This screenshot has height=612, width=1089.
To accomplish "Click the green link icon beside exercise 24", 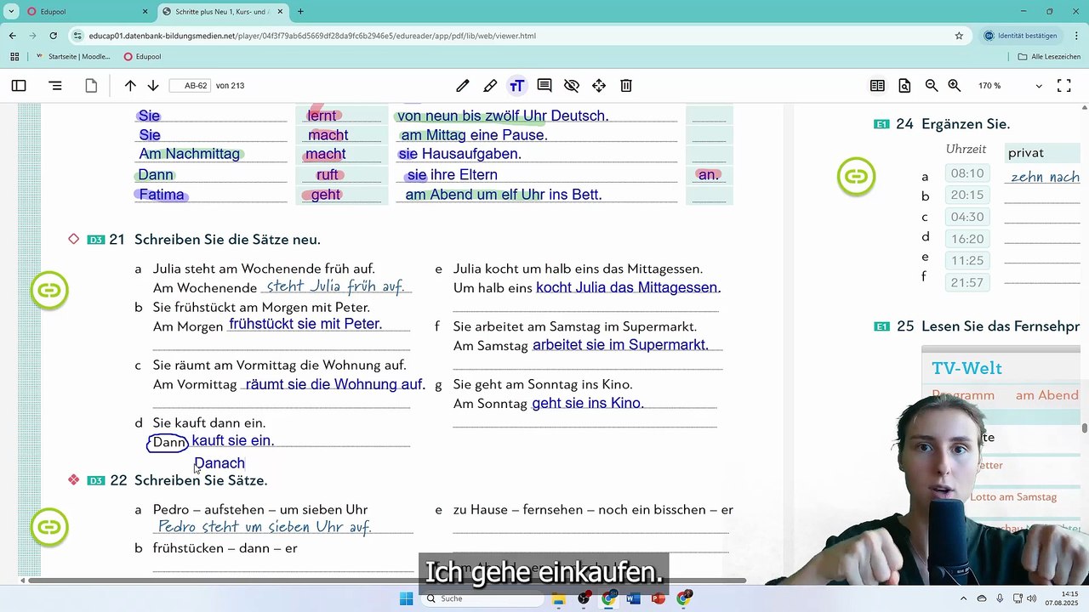I will (x=856, y=177).
